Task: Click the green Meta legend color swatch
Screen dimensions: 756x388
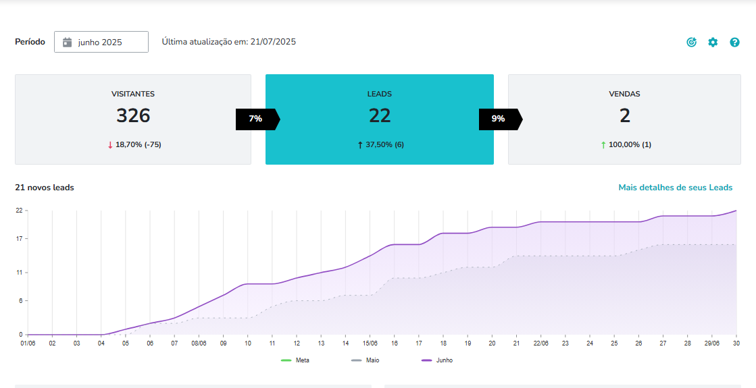Action: coord(286,360)
